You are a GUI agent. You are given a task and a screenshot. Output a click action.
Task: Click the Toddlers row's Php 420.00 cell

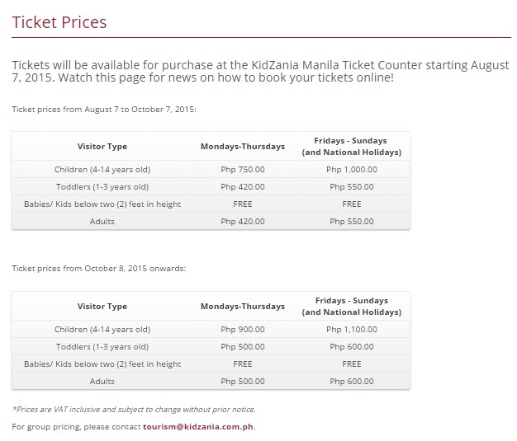(x=243, y=186)
